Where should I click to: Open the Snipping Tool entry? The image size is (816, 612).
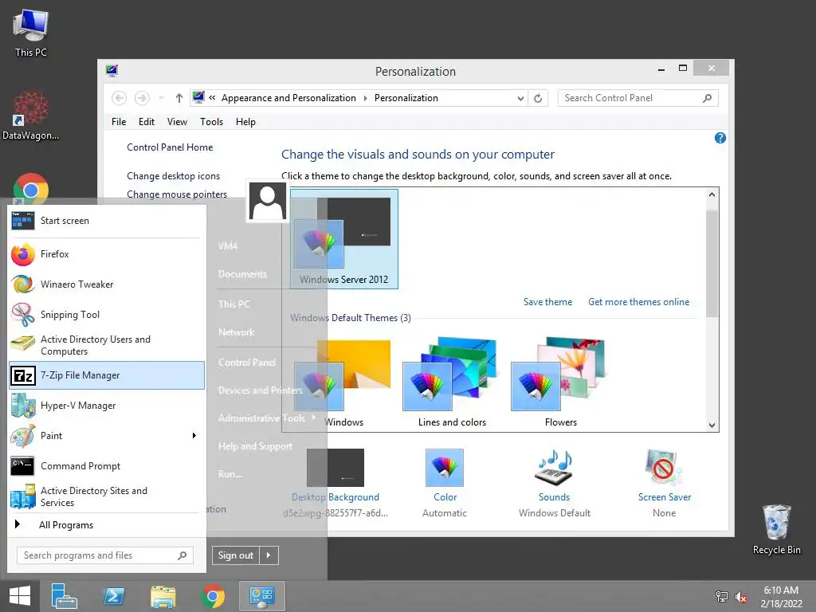click(x=107, y=314)
